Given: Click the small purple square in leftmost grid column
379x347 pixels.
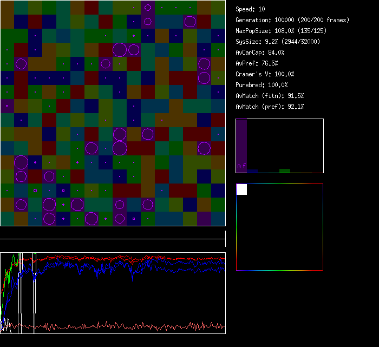Looking at the screenshot, I should (x=7, y=106).
